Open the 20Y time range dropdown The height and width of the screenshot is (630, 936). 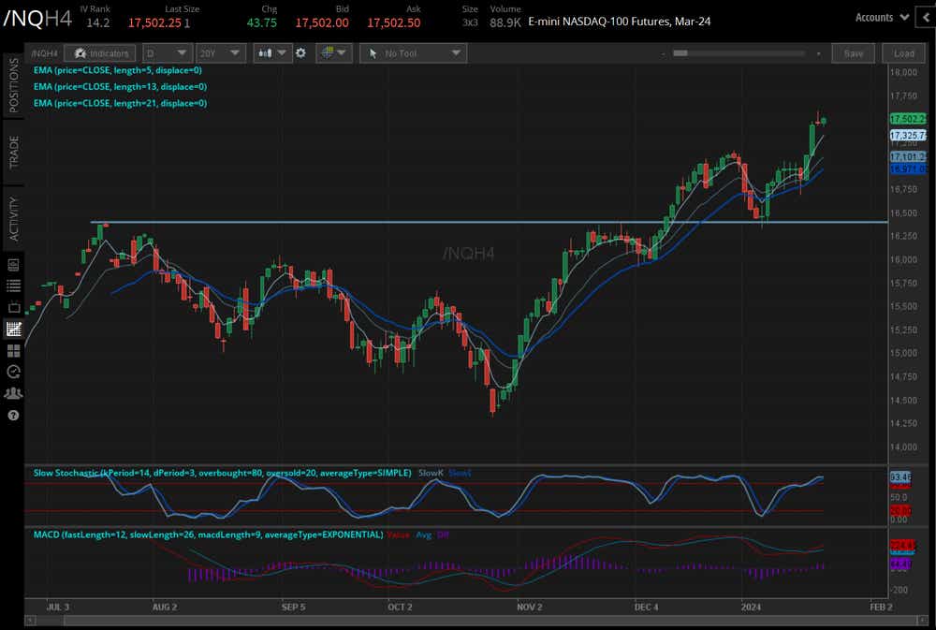pyautogui.click(x=220, y=53)
